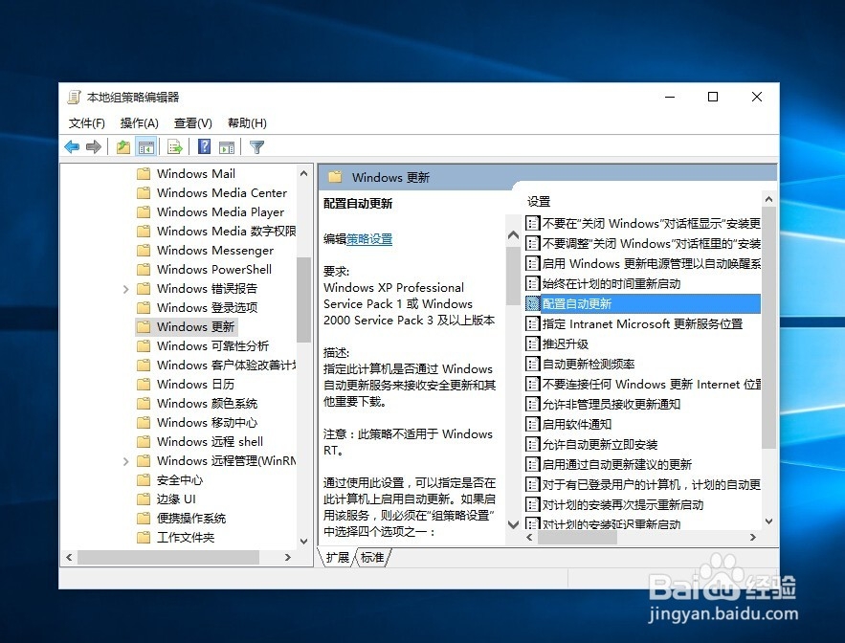This screenshot has height=643, width=845.
Task: Select the Windows 移动中心 tree item
Action: tap(207, 423)
